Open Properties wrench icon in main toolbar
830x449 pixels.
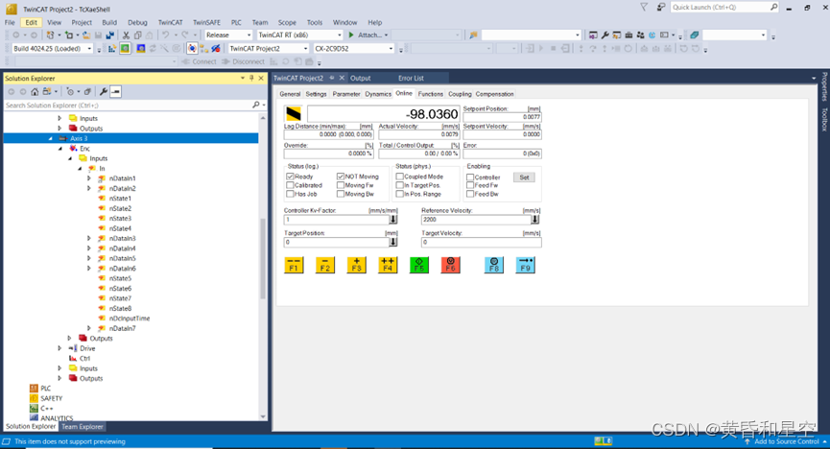click(x=605, y=35)
